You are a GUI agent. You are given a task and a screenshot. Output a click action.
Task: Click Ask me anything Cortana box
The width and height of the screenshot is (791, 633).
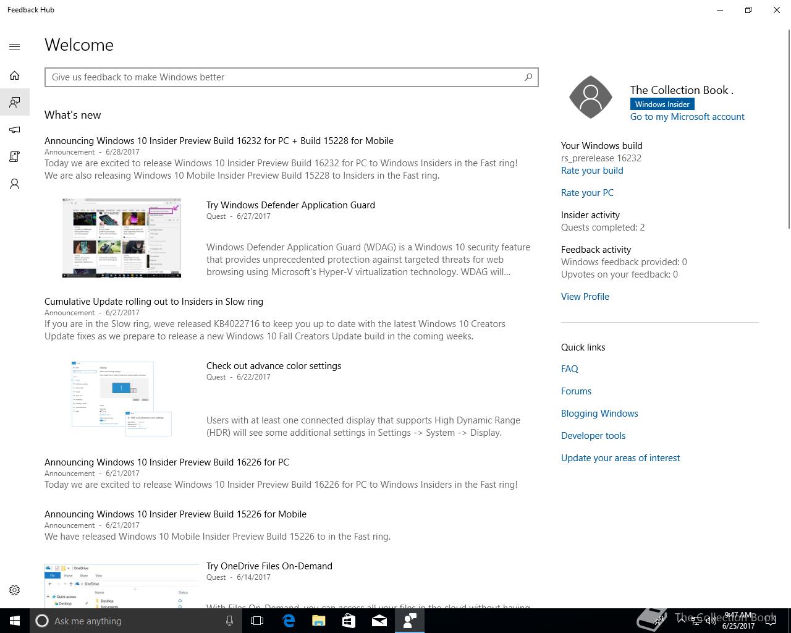[x=135, y=621]
